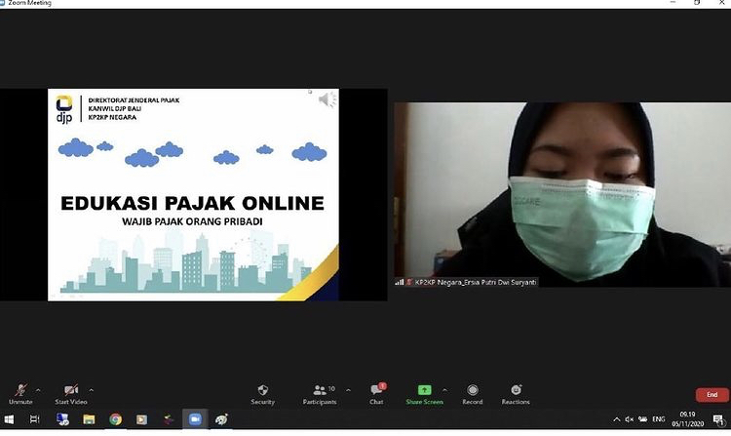Click the ENG language indicator in tray
731x436 pixels.
[659, 419]
